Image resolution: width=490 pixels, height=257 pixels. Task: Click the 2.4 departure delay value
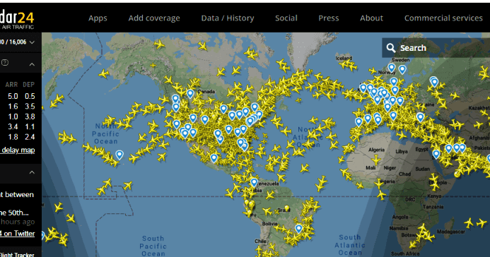pos(30,137)
